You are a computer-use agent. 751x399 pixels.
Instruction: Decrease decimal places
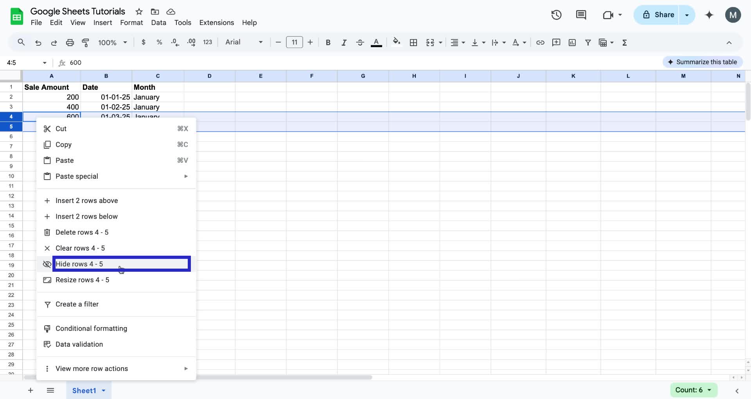175,42
